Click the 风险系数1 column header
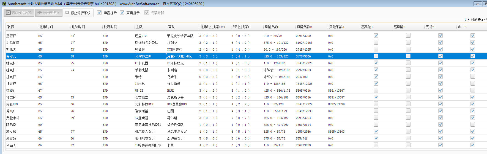This screenshot has width=487, height=154. (x=272, y=27)
